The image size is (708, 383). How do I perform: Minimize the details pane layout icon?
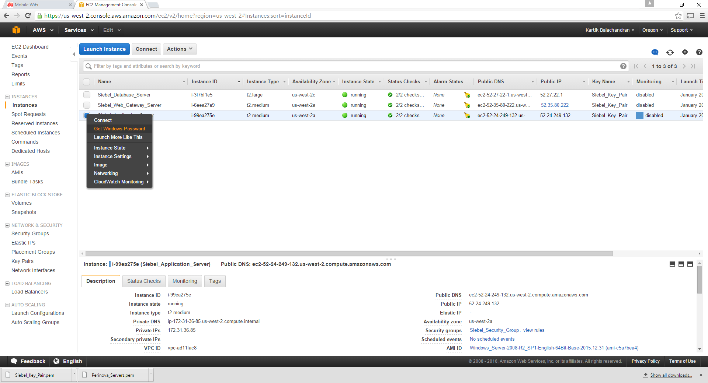[x=672, y=264]
